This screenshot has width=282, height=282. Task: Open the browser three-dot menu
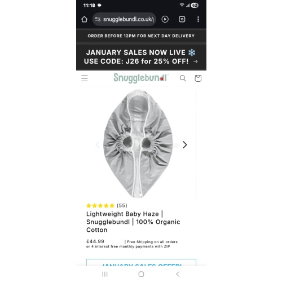coord(198,19)
